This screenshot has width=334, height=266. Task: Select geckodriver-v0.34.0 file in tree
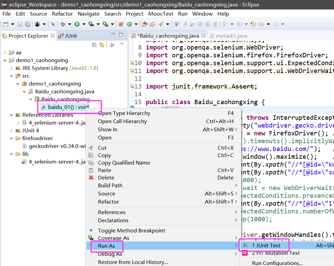(57, 146)
